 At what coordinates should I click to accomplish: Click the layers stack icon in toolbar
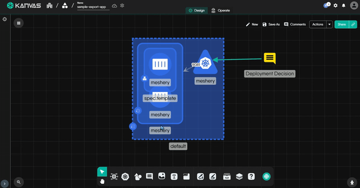tap(239, 177)
